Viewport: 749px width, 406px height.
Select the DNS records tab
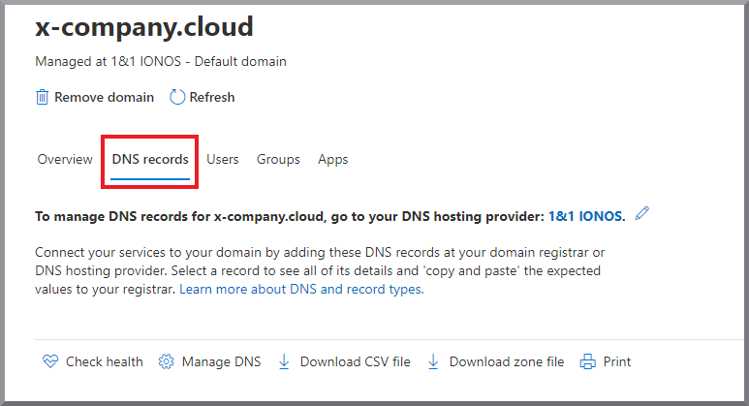coord(150,159)
